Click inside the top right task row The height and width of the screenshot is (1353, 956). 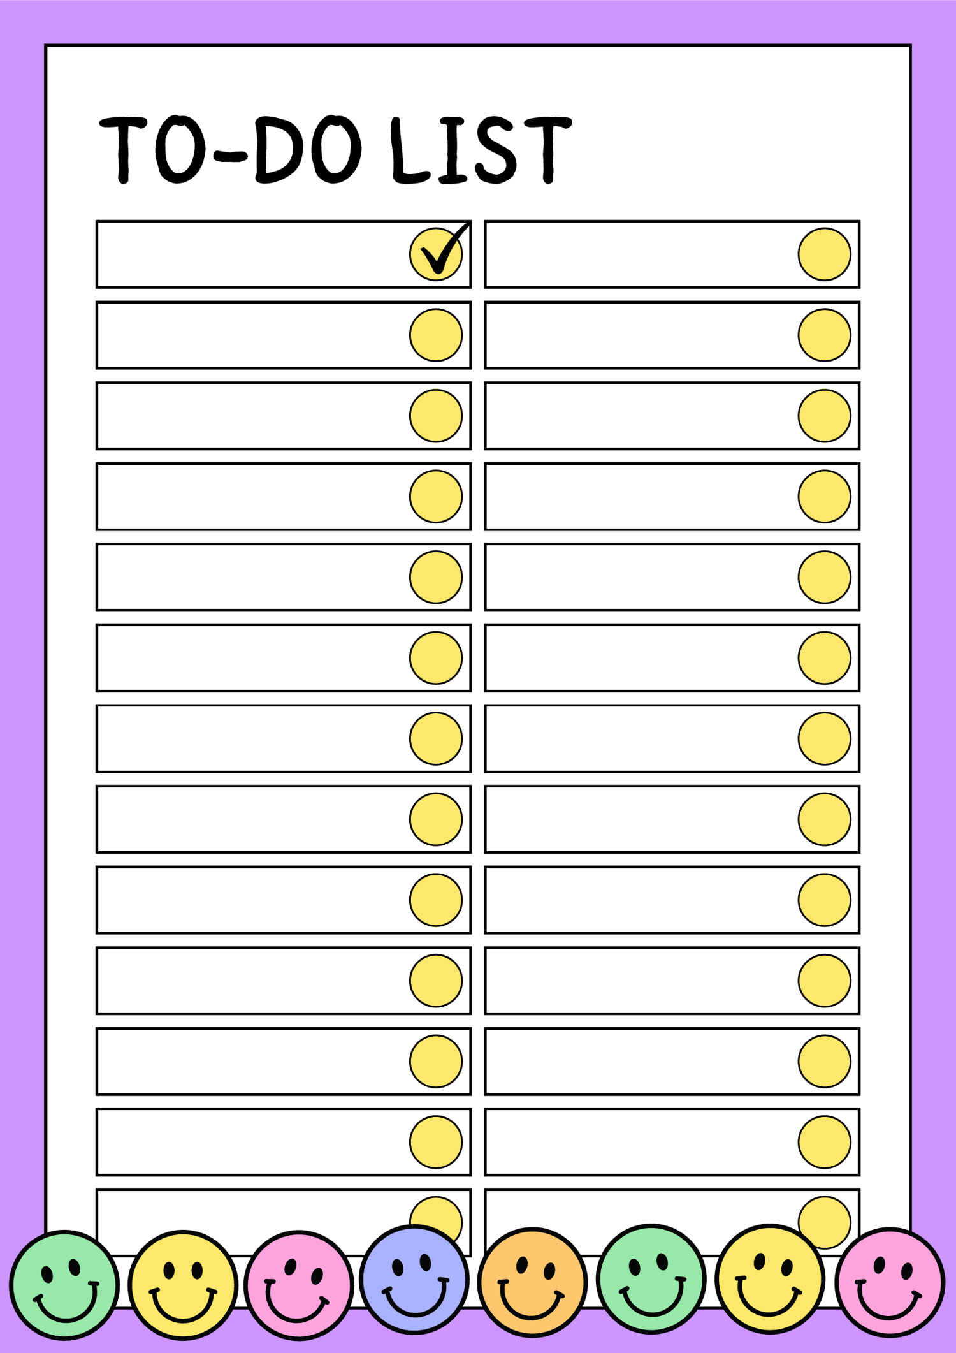tap(672, 254)
